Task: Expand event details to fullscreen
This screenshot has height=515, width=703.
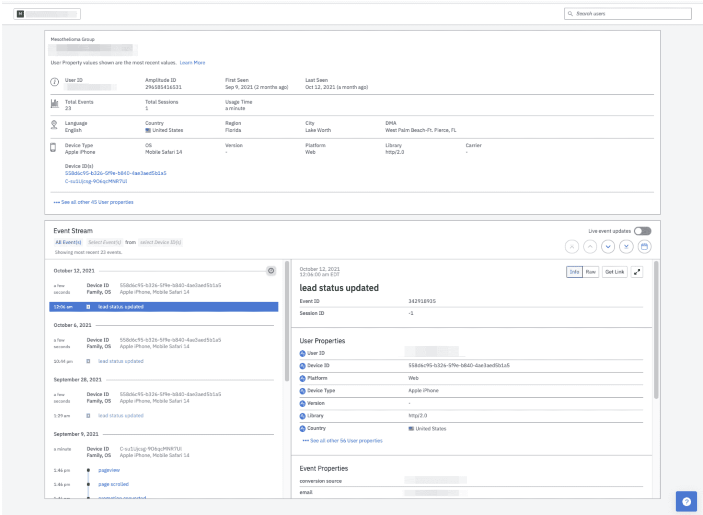Action: [637, 272]
